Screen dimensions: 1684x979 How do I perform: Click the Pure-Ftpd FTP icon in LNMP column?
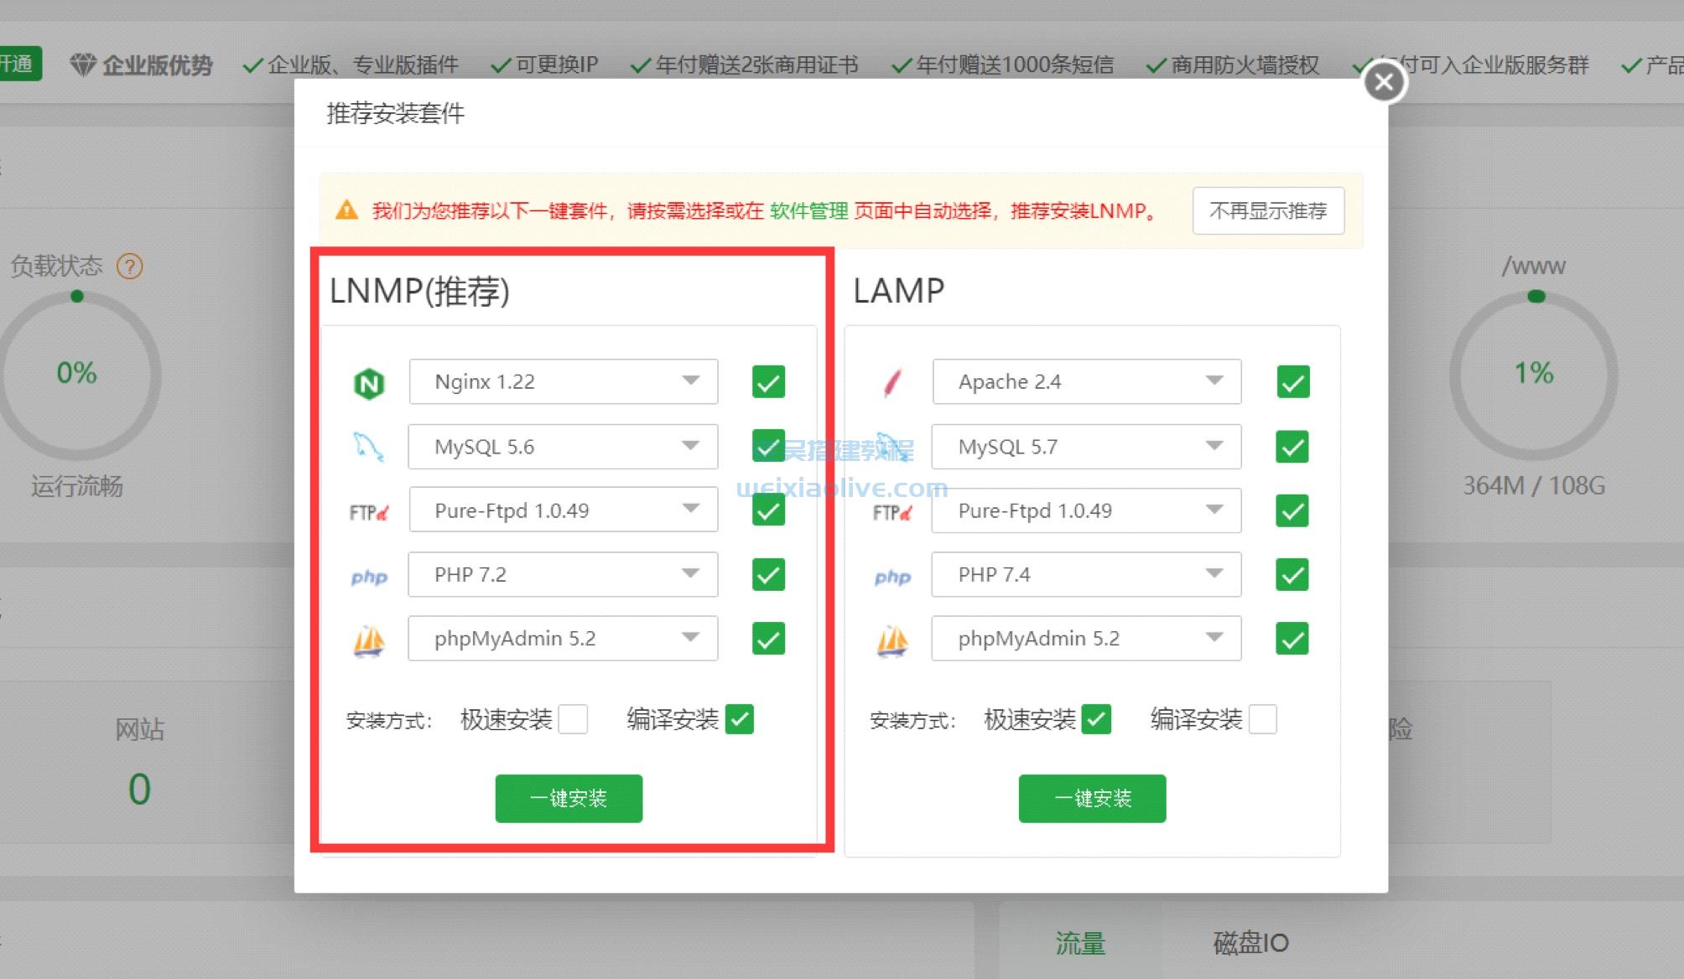[x=370, y=510]
